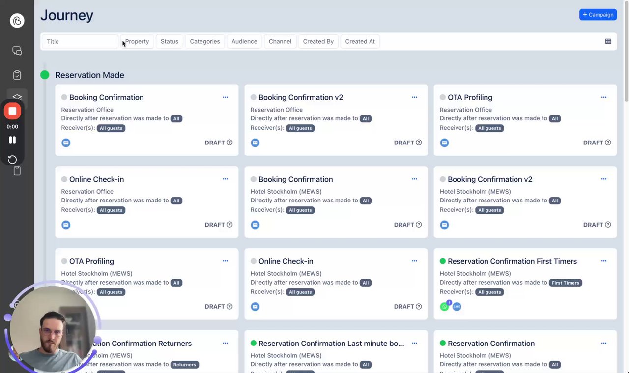629x373 pixels.
Task: Click the First Timers audience tag
Action: (566, 283)
